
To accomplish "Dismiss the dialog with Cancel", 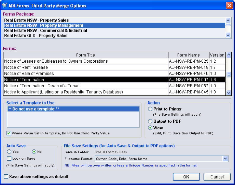I will pyautogui.click(x=217, y=177).
